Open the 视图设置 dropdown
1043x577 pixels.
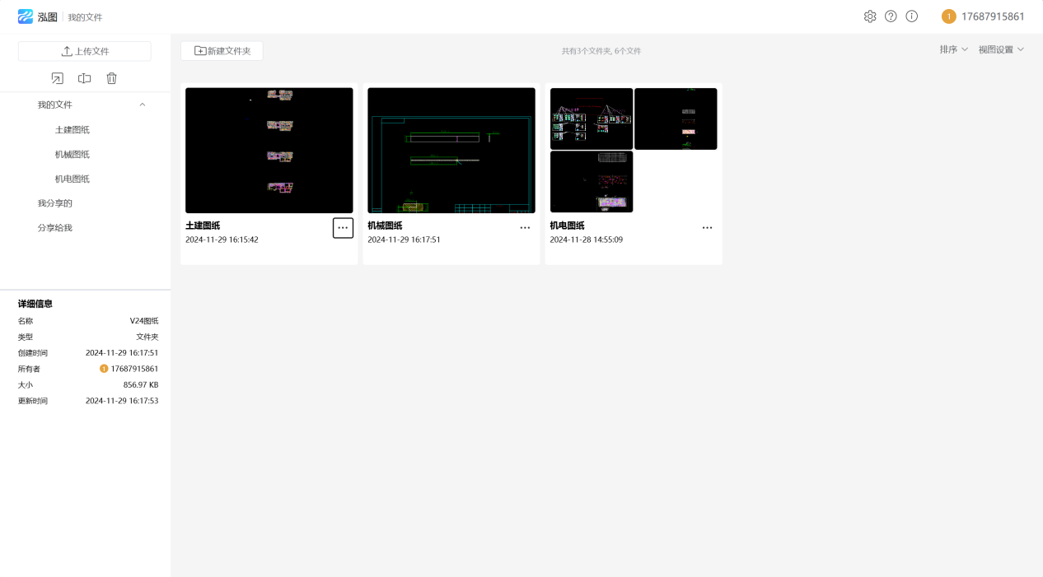point(1001,49)
